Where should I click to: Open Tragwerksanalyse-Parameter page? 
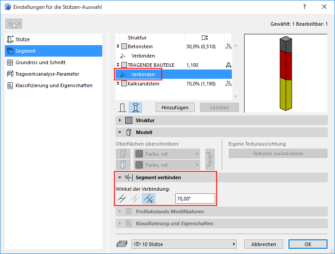(54, 74)
